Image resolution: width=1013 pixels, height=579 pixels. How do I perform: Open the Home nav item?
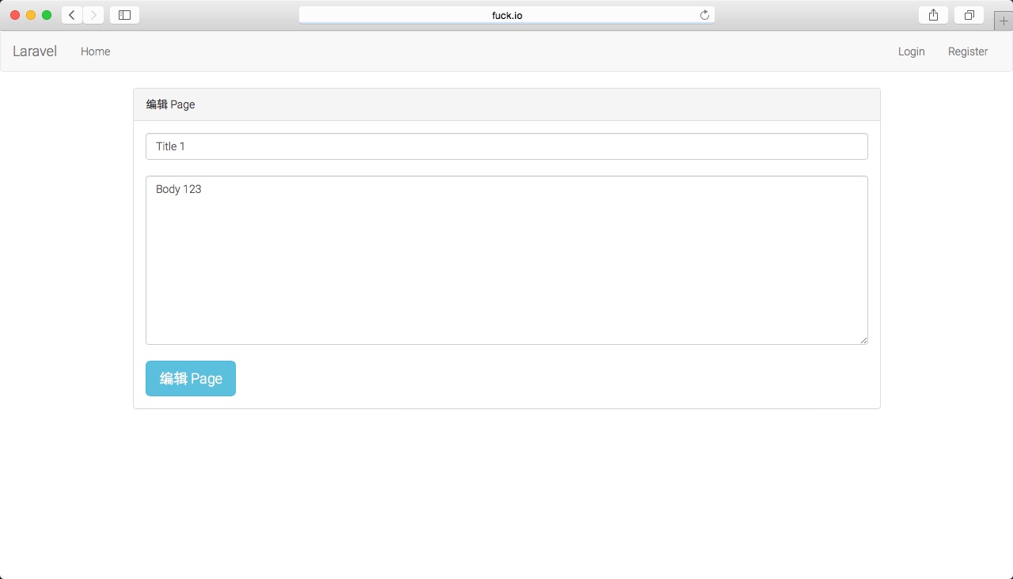[95, 51]
